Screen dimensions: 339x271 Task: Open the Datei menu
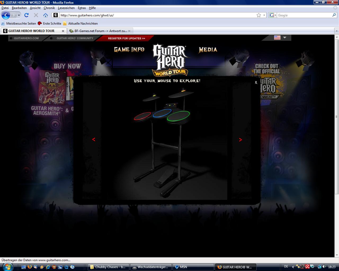coord(5,8)
